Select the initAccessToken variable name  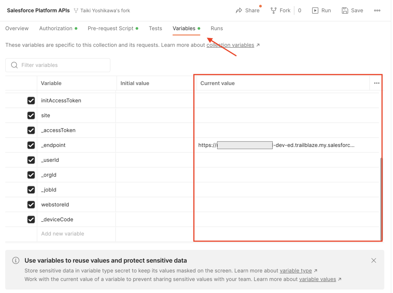point(61,100)
